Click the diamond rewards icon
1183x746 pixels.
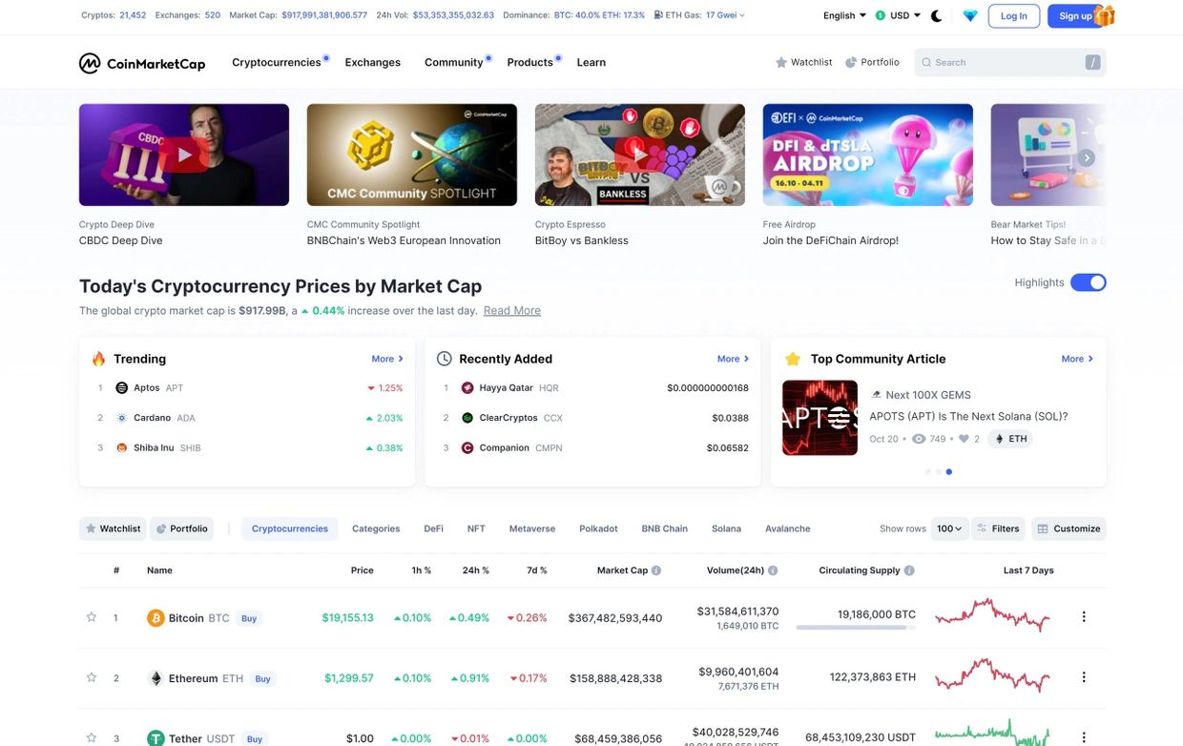(970, 15)
